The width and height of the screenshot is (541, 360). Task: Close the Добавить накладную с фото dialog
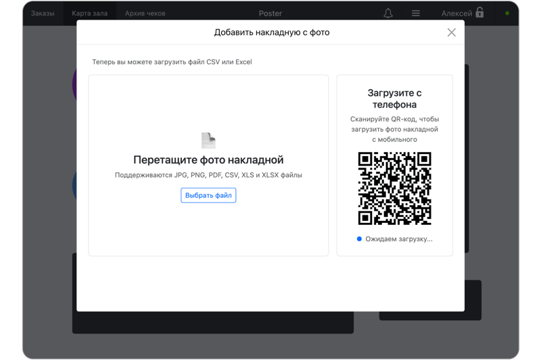451,32
